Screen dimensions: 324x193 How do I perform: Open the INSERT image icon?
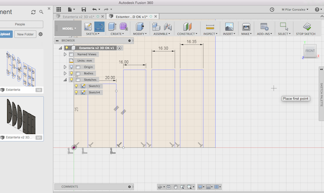click(x=229, y=27)
